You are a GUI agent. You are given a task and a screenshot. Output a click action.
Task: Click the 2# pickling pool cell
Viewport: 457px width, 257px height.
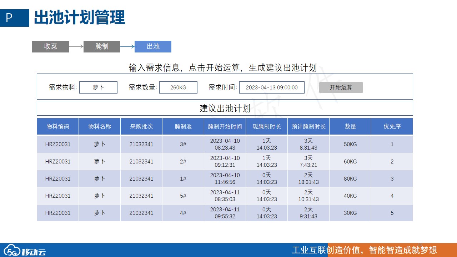(x=183, y=161)
